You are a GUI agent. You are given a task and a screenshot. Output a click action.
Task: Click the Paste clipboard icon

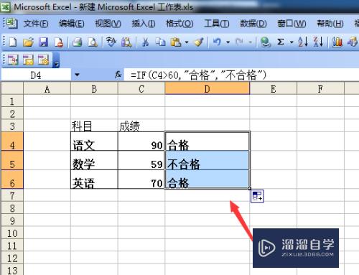(x=176, y=42)
